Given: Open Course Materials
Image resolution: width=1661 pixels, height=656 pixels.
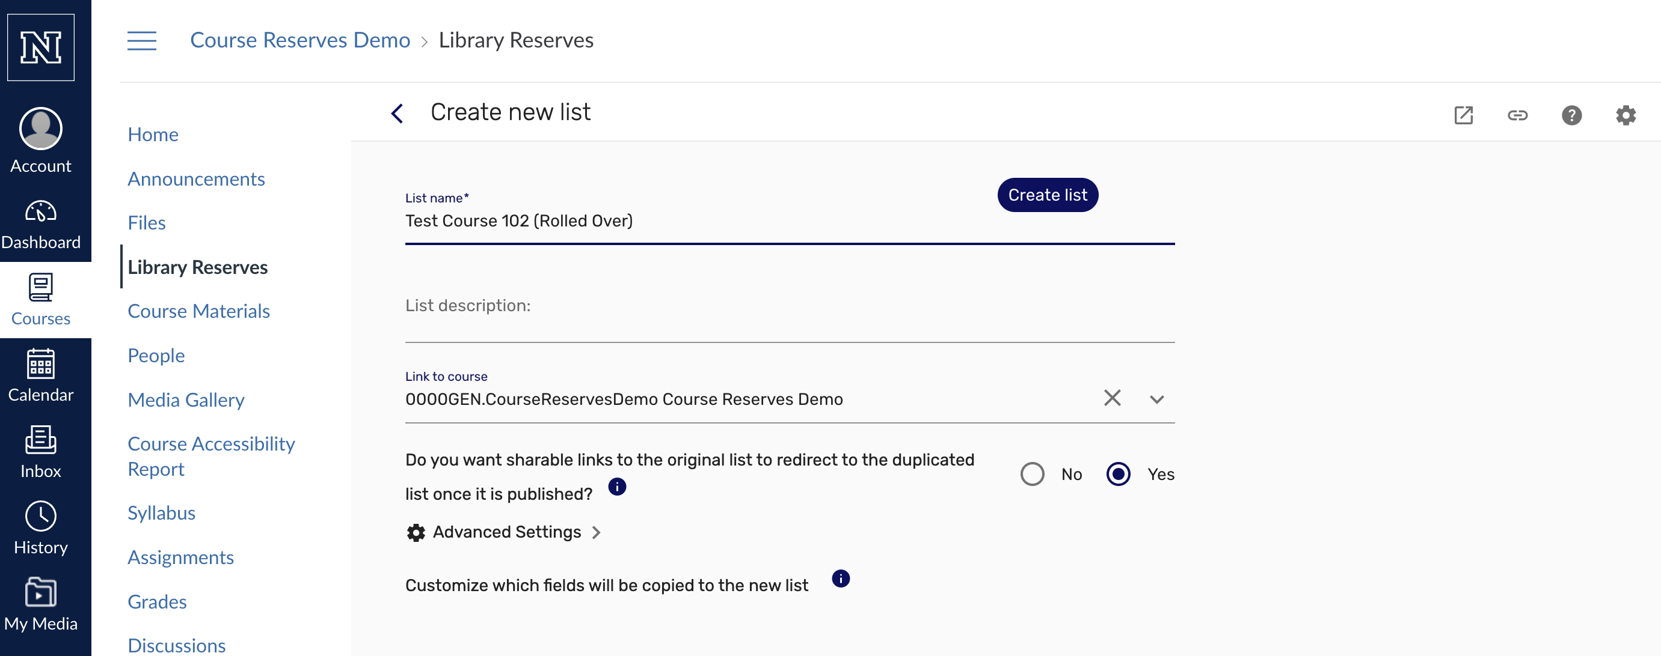Looking at the screenshot, I should coord(198,311).
